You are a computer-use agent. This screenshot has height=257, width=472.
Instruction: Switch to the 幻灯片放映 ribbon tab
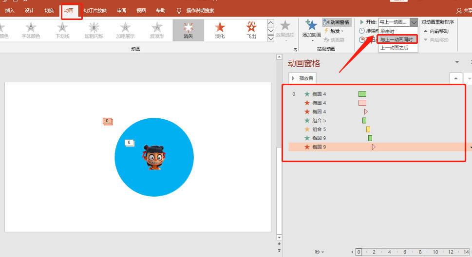pyautogui.click(x=95, y=11)
